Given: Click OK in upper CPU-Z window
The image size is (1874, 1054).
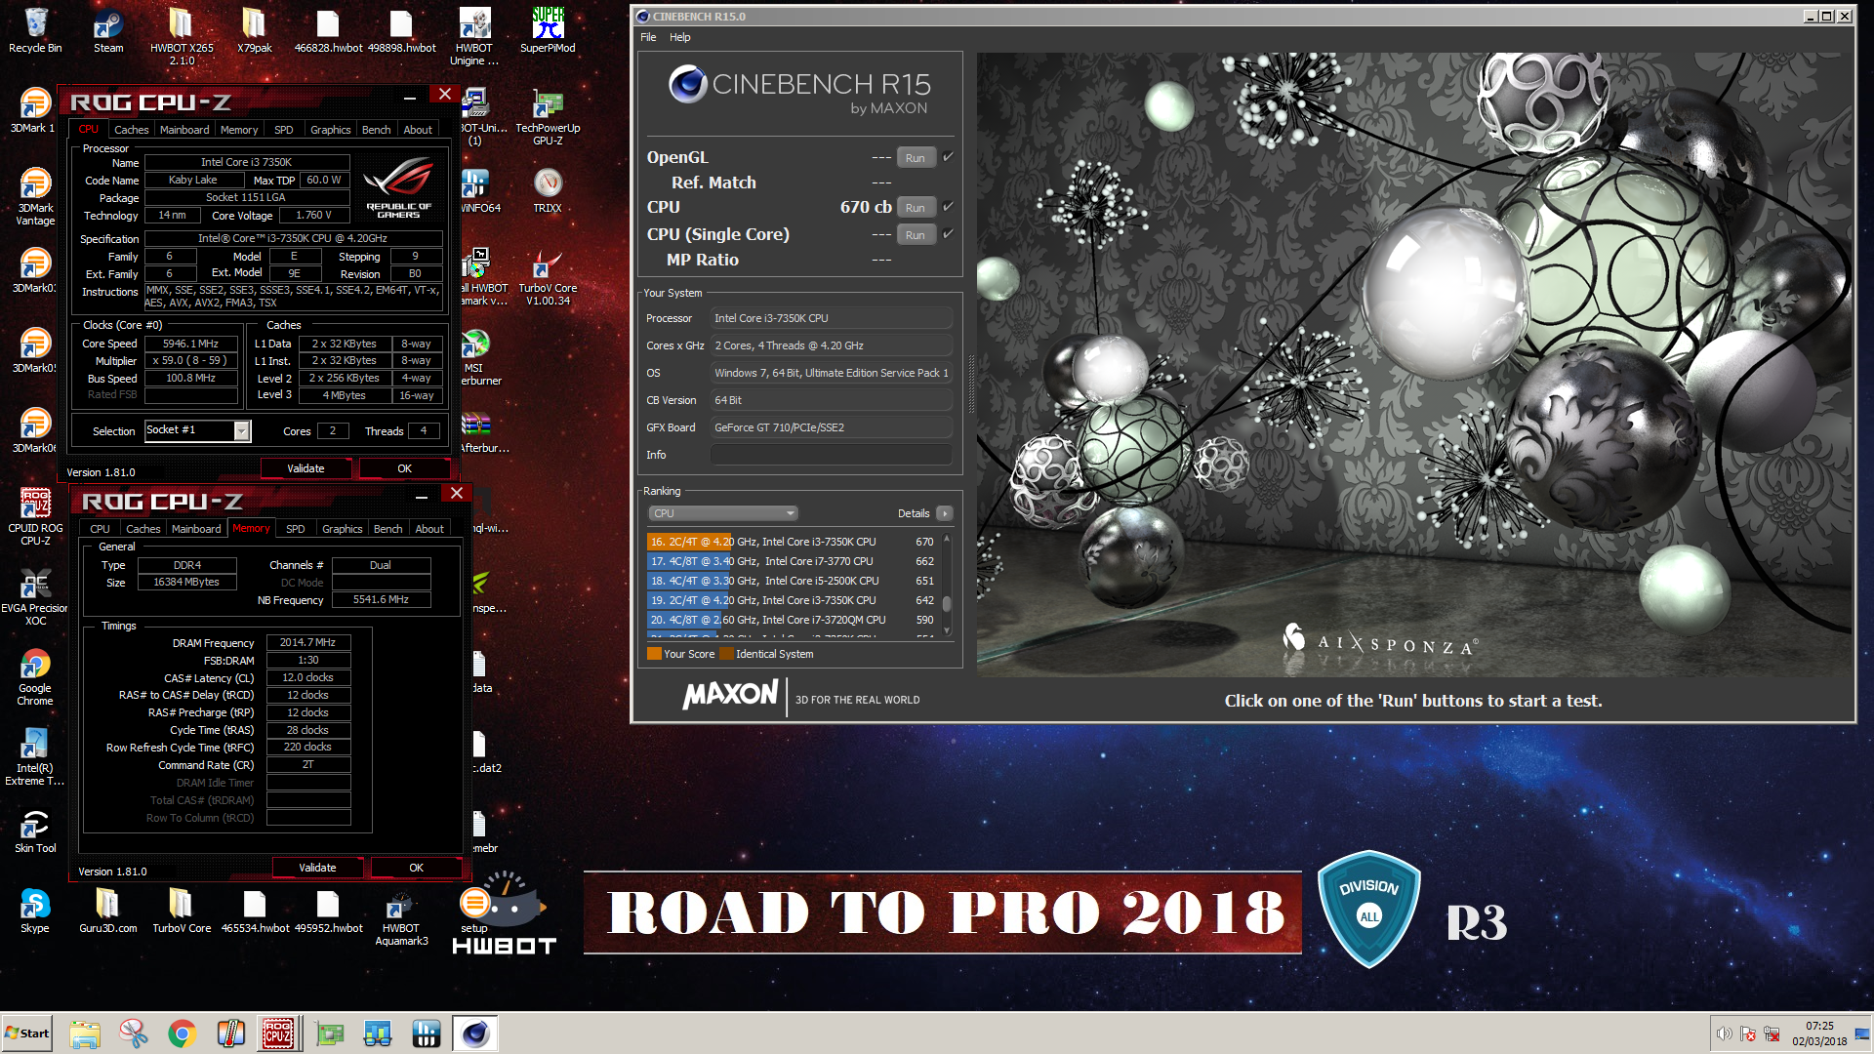Looking at the screenshot, I should 404,468.
